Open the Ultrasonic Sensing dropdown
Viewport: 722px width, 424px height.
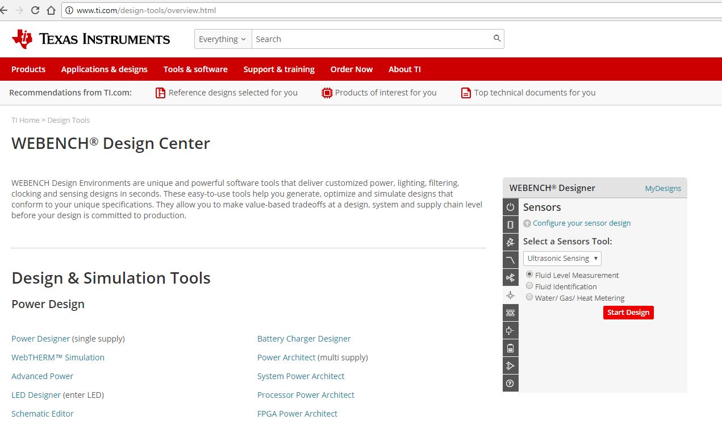coord(562,259)
